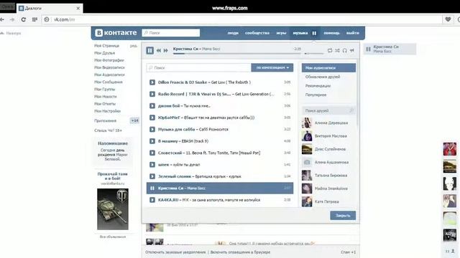Play the KA4KA.RU – M.K track
Viewport: 460px width, 258px height.
[152, 200]
